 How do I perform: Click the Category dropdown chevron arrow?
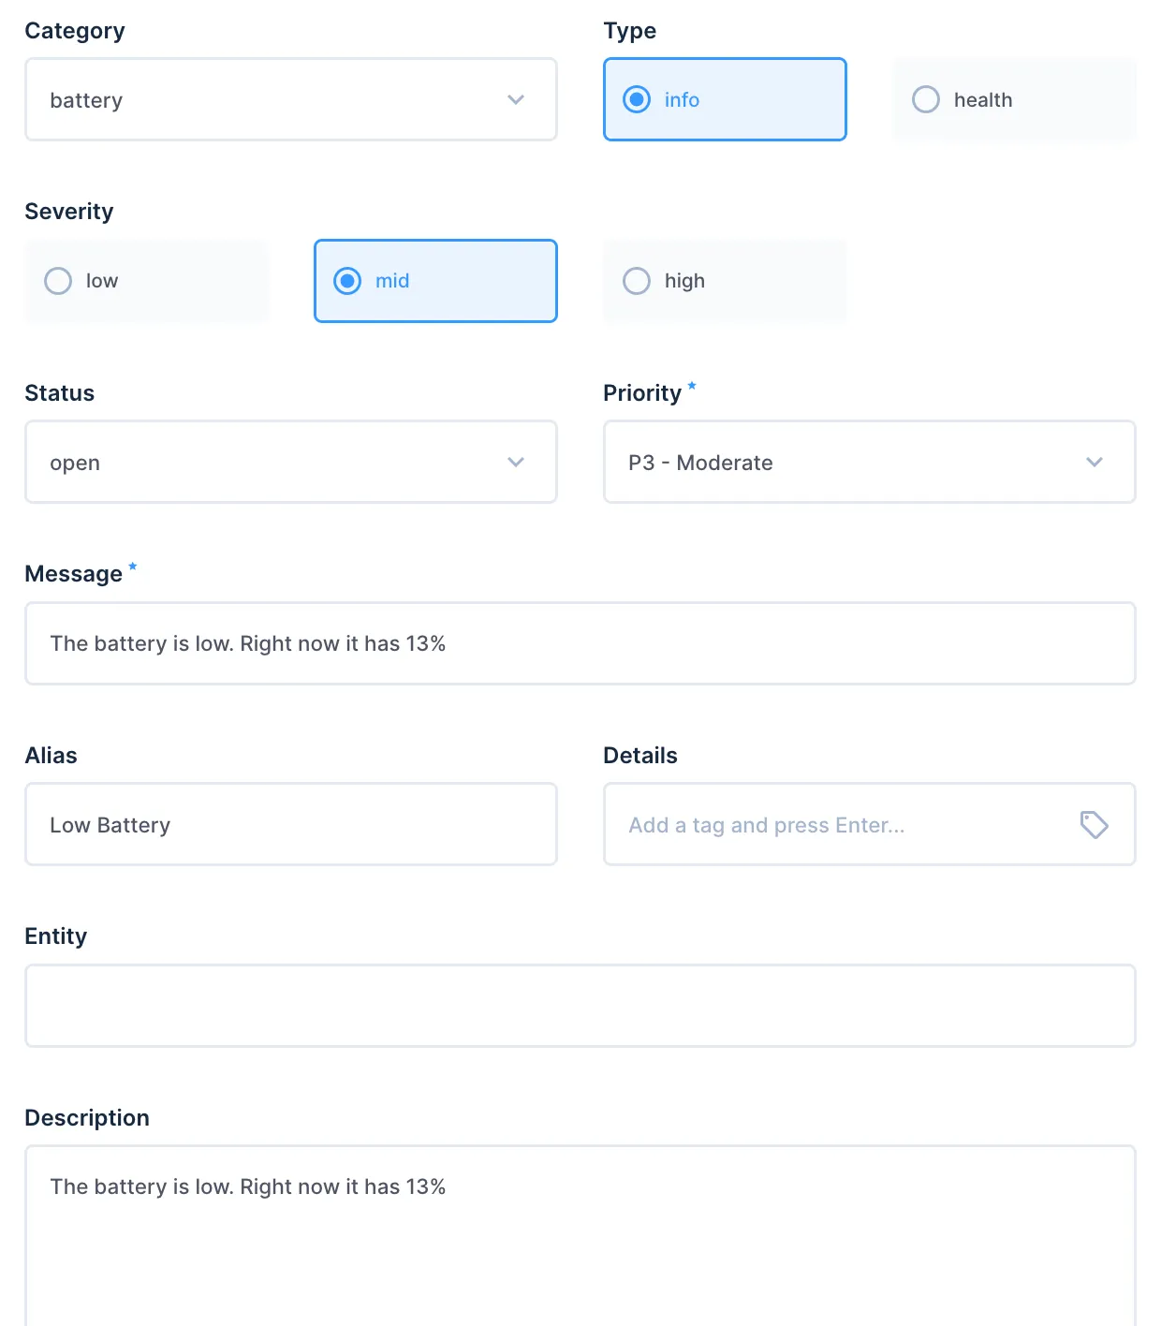coord(516,100)
